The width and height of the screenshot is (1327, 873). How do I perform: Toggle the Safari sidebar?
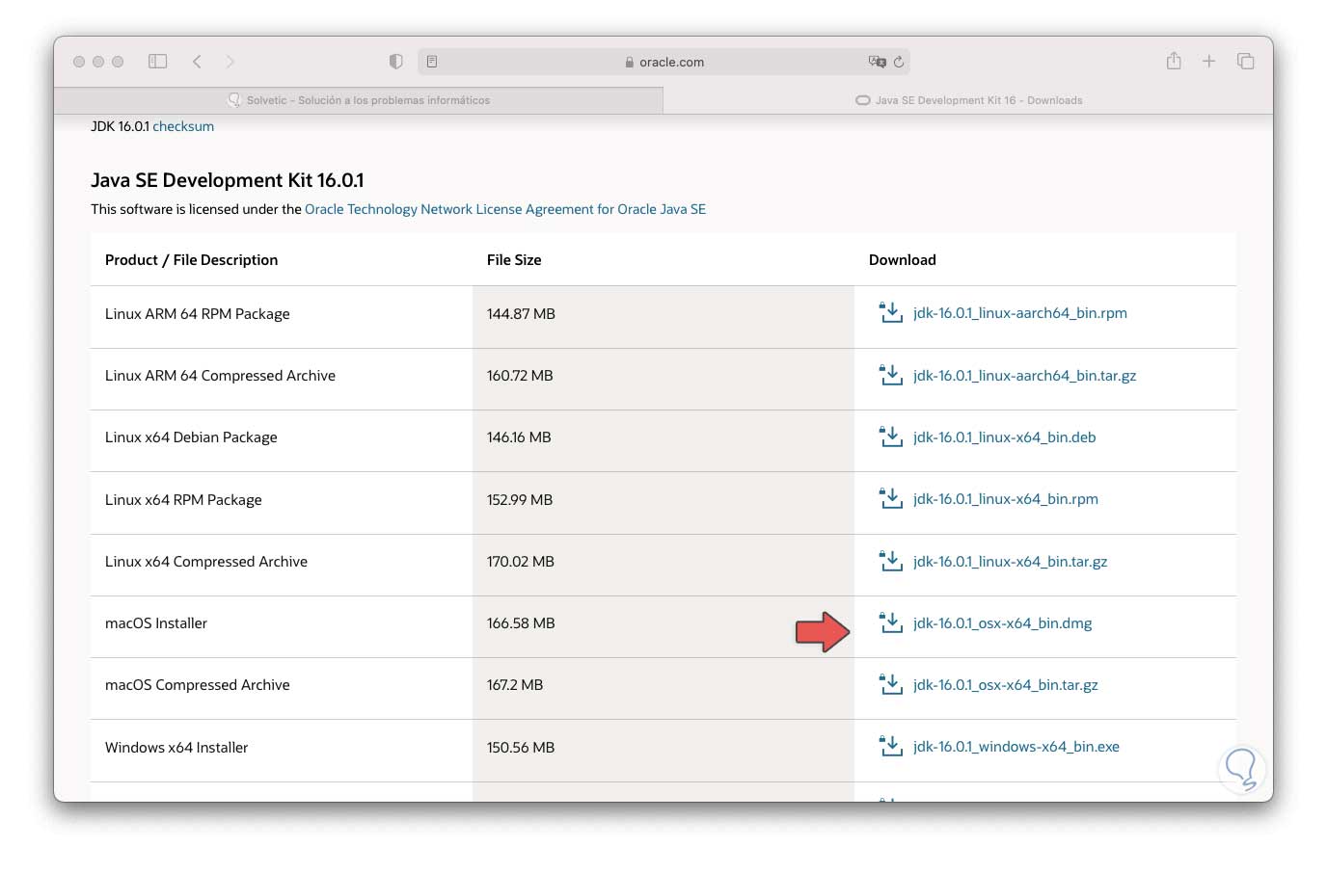158,62
